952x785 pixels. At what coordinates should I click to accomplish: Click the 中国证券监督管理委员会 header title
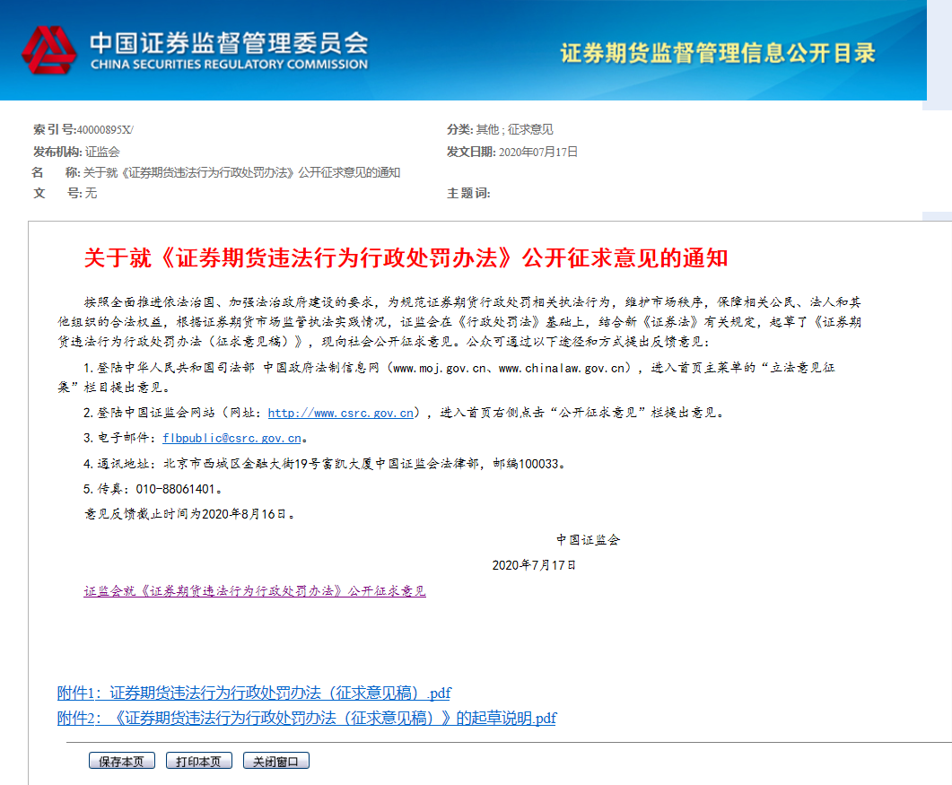coord(228,43)
